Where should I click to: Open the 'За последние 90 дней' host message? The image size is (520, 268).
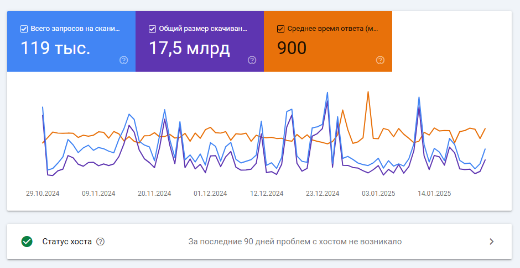295,242
